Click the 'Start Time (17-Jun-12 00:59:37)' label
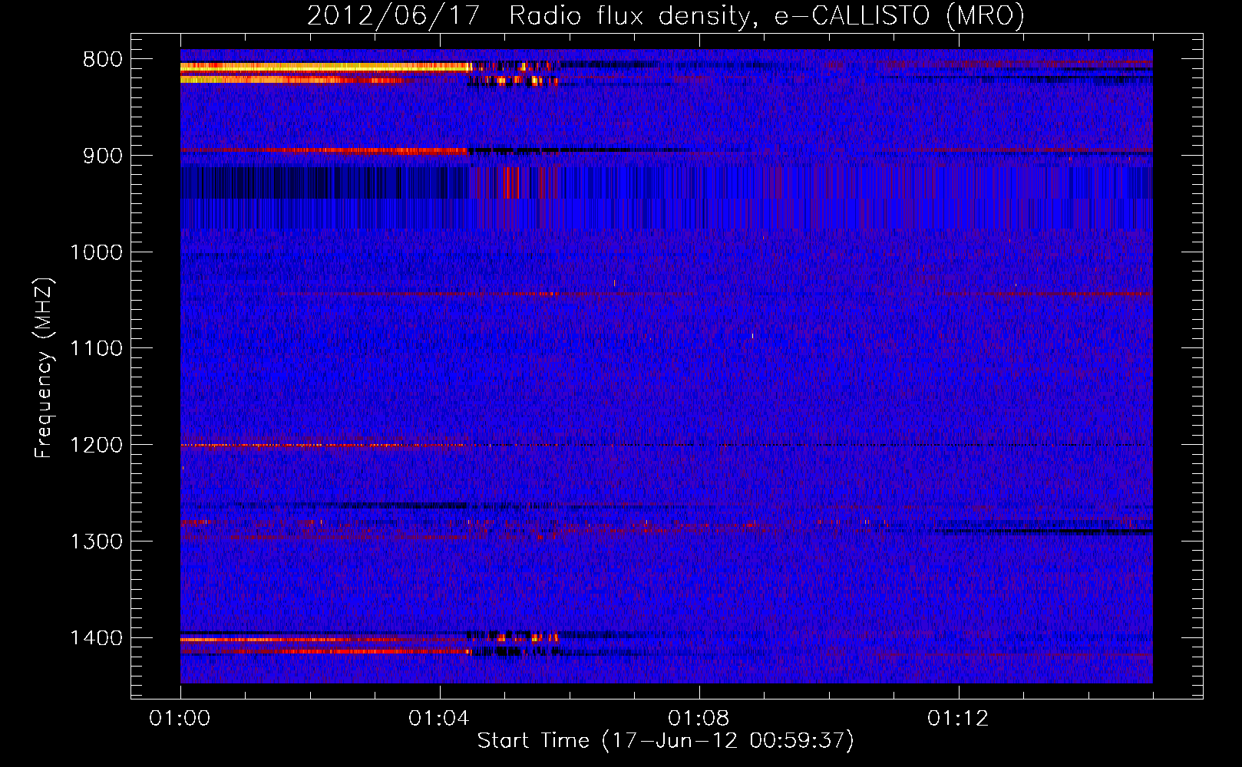 click(x=666, y=741)
